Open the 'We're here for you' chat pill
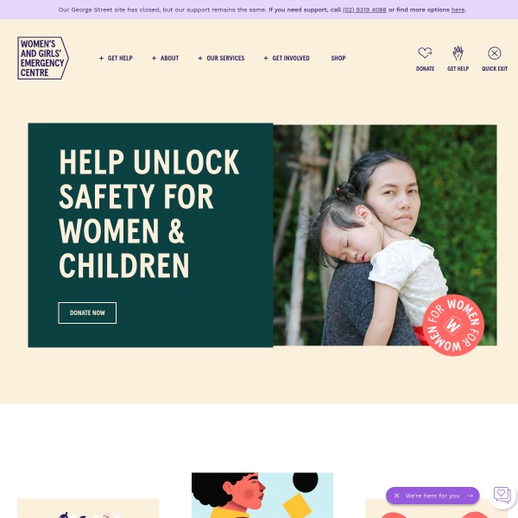 coord(433,496)
